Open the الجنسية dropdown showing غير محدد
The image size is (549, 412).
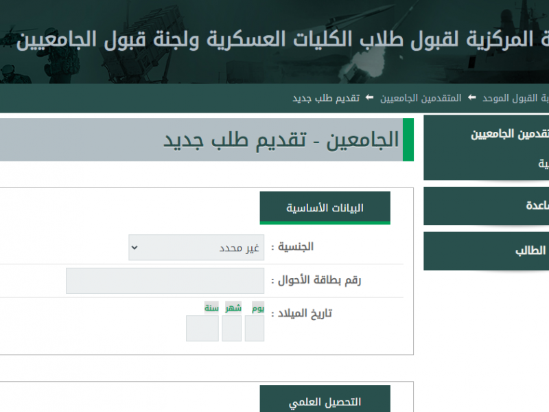(x=196, y=248)
